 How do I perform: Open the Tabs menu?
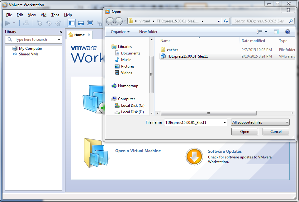(55, 15)
